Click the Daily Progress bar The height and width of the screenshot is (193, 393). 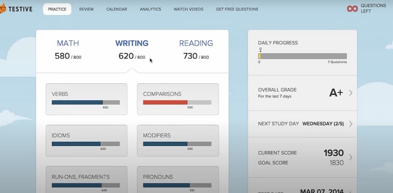[303, 56]
